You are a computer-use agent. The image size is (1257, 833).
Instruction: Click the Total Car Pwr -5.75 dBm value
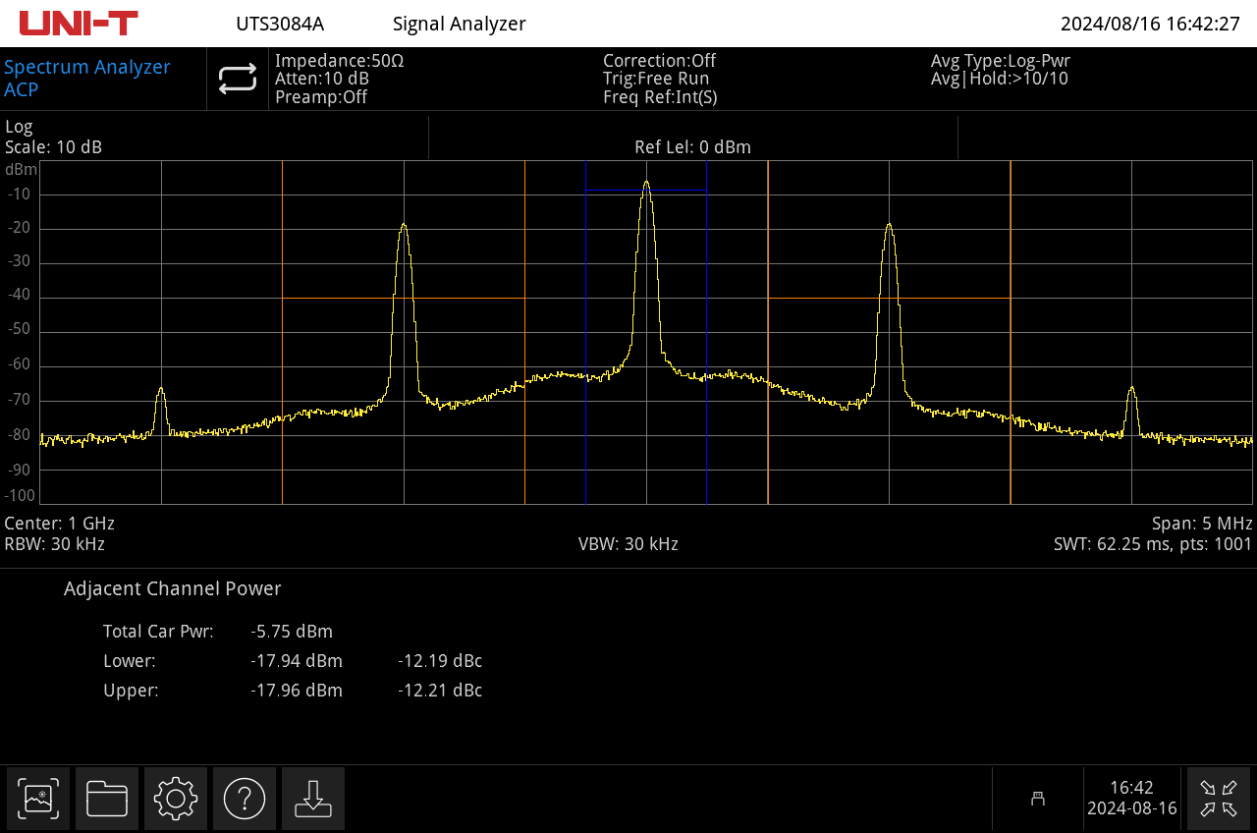(x=292, y=632)
